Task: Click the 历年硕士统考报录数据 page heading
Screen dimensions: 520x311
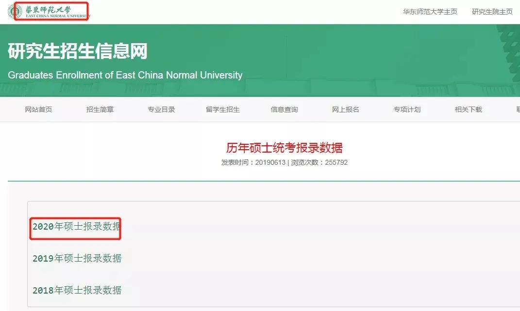Action: [x=284, y=148]
